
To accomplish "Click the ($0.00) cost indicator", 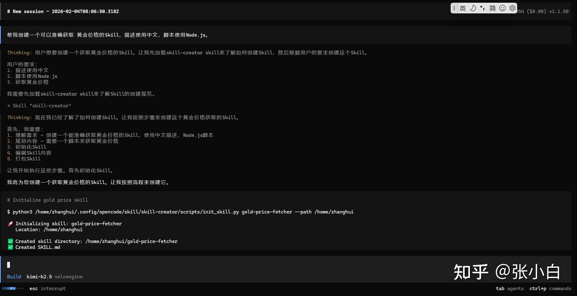I will [536, 11].
